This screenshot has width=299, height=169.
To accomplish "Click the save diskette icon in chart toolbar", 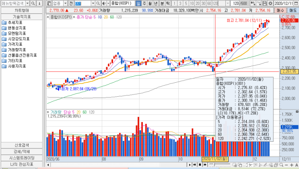I will coord(264,3).
